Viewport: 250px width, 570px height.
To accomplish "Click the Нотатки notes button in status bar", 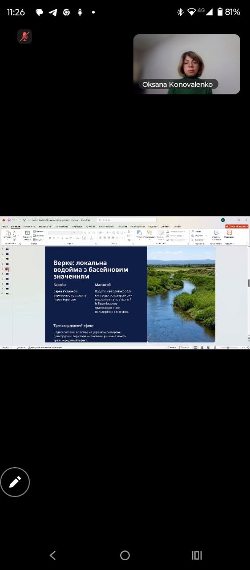I will tap(172, 347).
